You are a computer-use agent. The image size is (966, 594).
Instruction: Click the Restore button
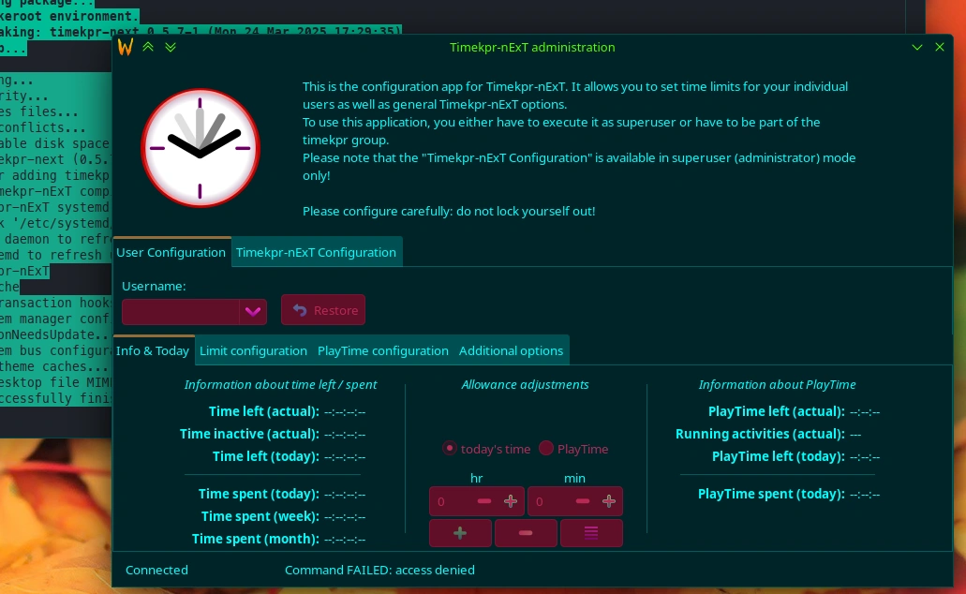[x=323, y=310]
